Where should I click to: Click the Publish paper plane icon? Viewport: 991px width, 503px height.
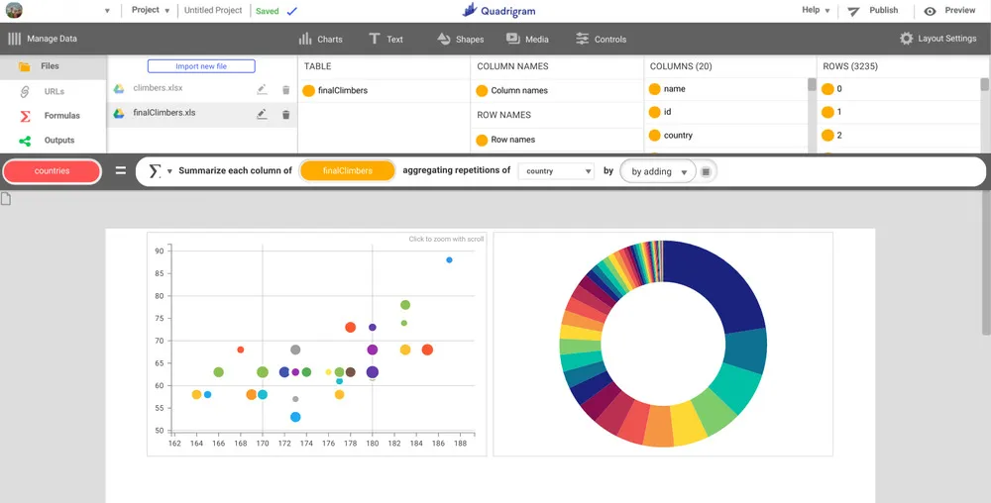click(853, 11)
